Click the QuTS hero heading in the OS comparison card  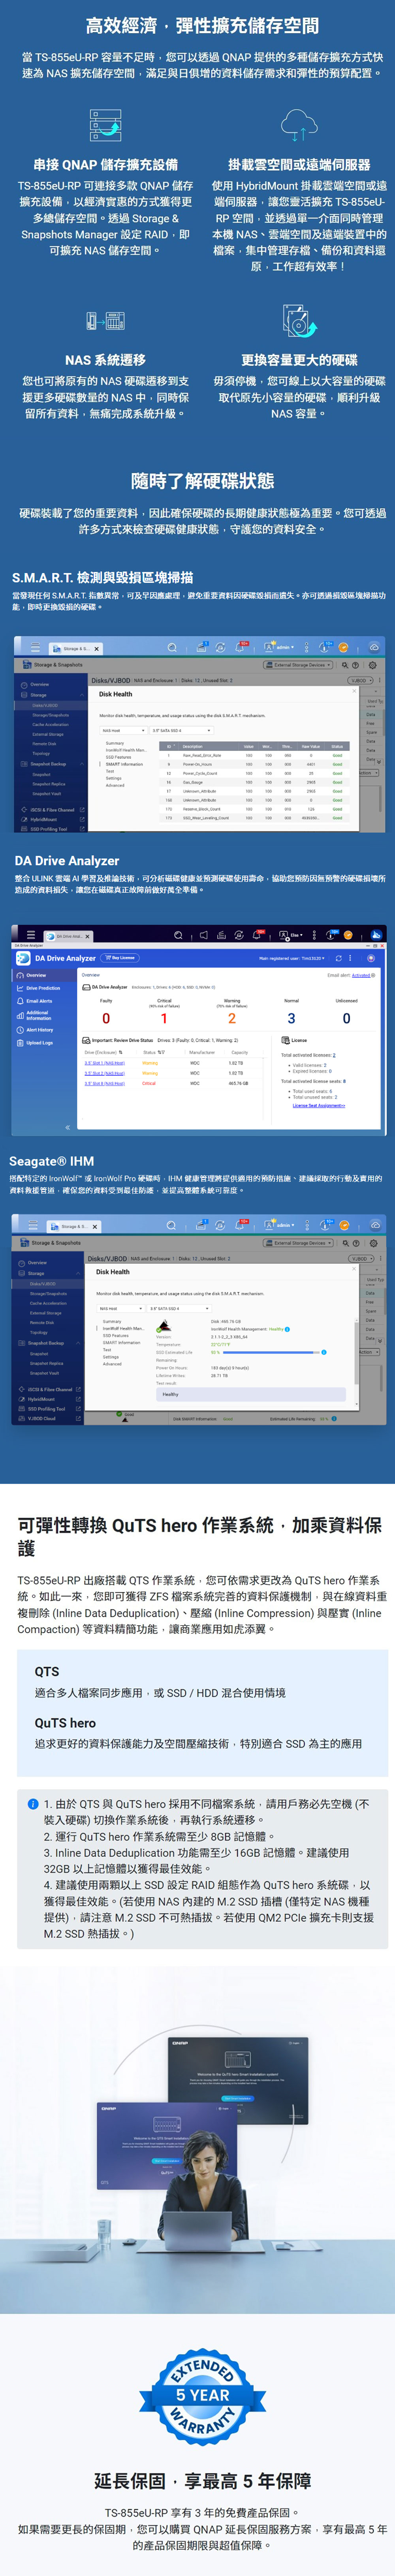pos(65,1723)
